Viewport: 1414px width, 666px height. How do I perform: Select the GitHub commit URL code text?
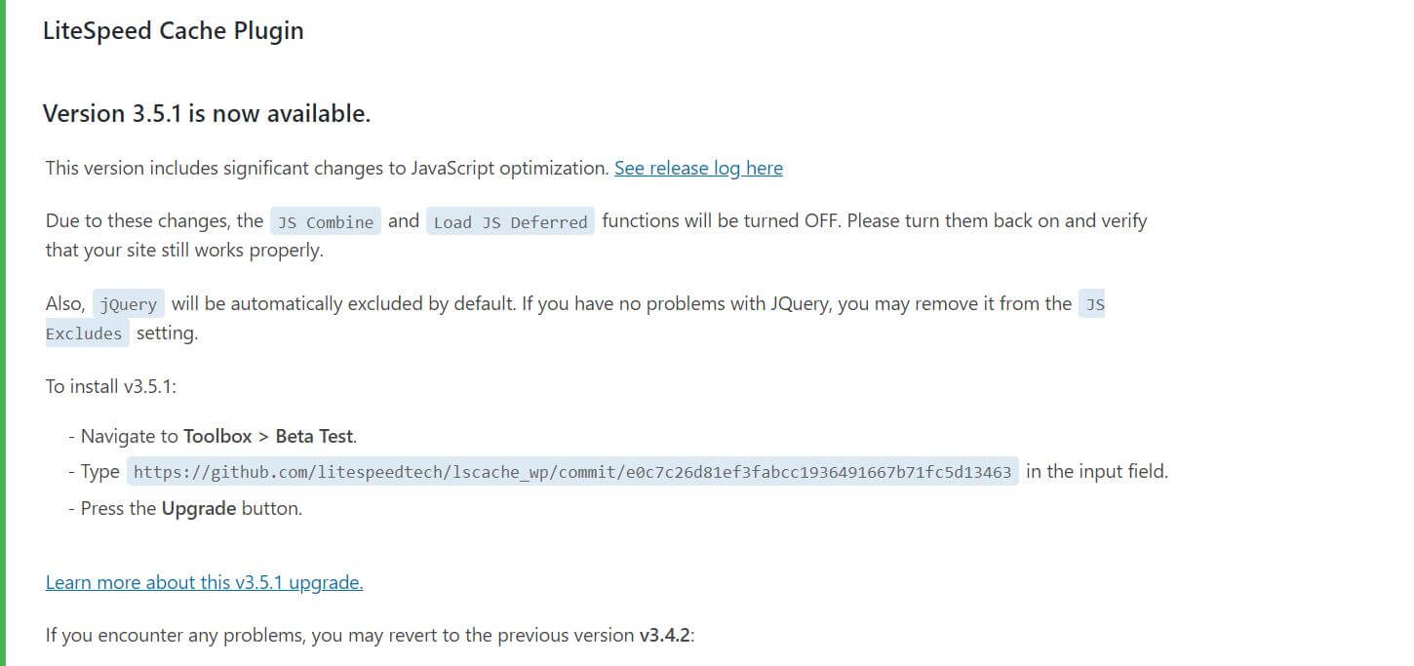[572, 472]
